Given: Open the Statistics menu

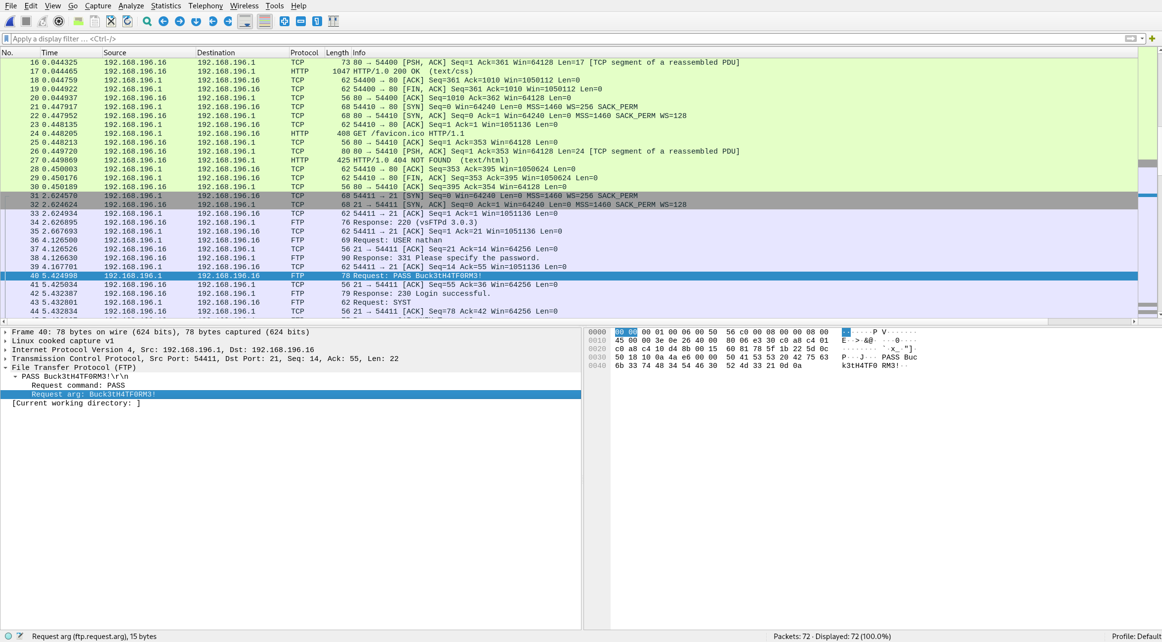Looking at the screenshot, I should pyautogui.click(x=166, y=6).
